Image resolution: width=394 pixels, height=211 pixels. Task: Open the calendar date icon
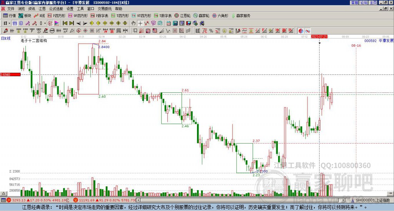click(169, 23)
